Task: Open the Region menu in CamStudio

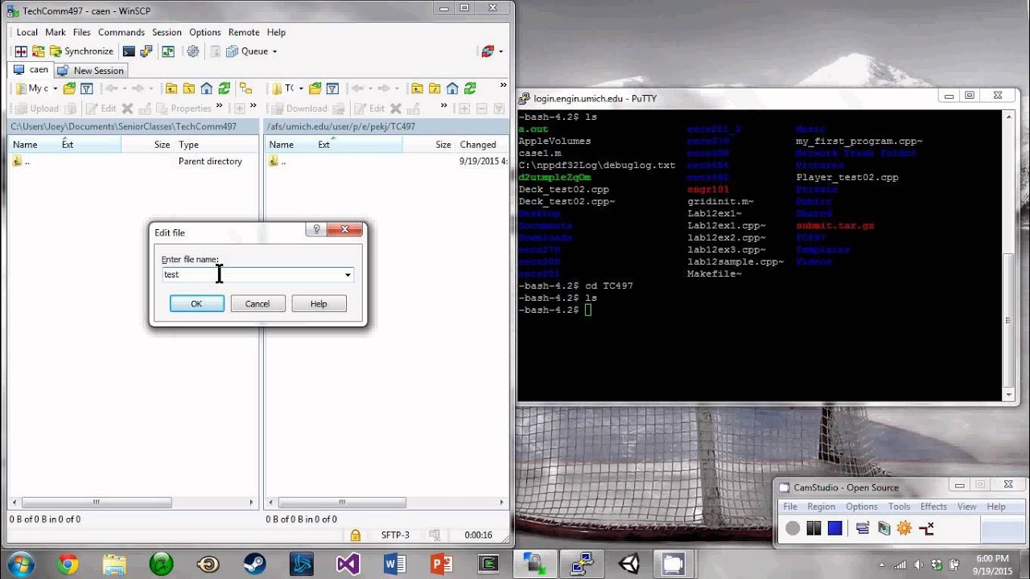Action: click(x=821, y=507)
